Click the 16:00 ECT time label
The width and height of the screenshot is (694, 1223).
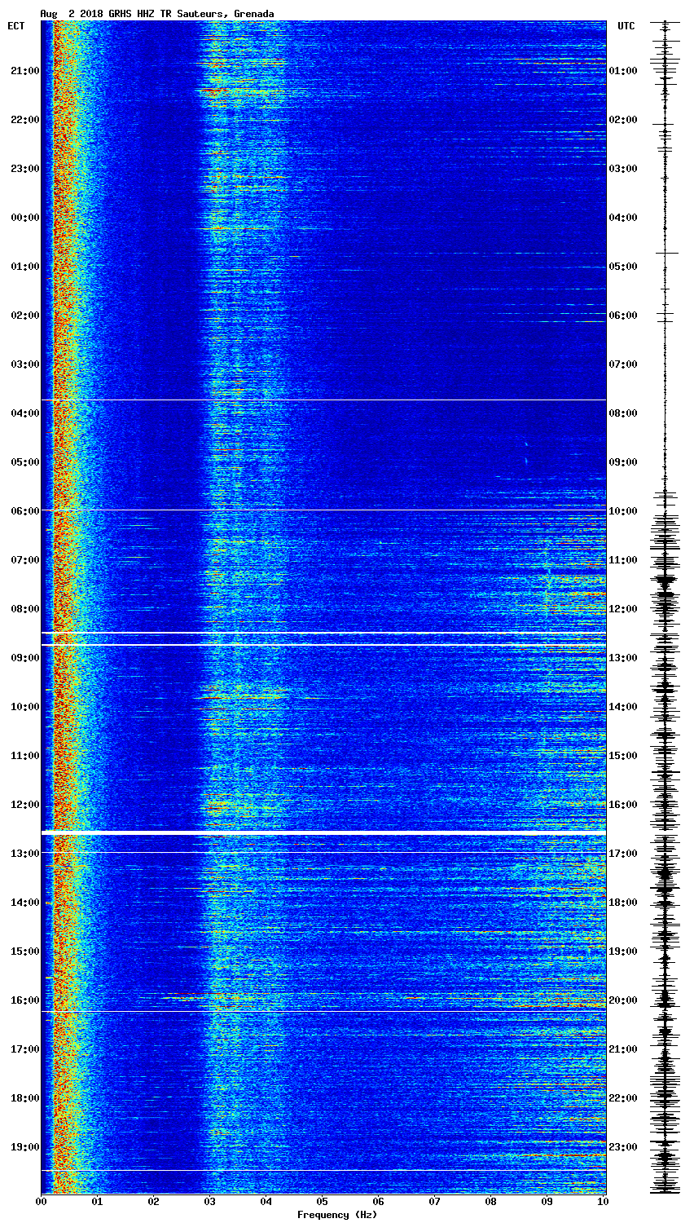pos(24,1000)
